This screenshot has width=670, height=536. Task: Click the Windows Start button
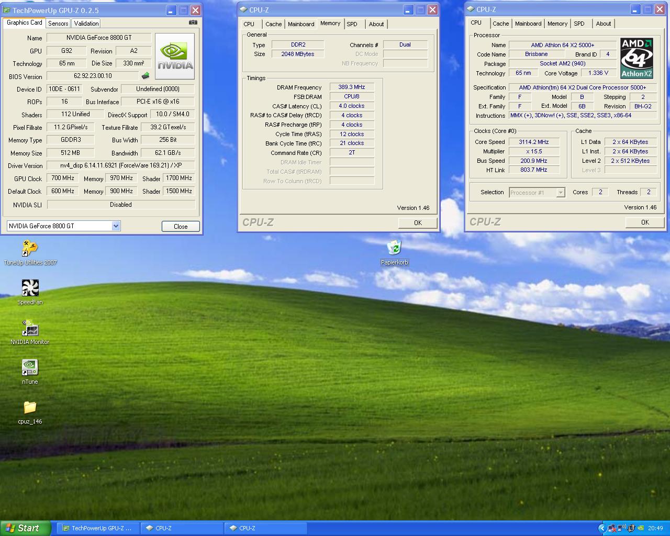tap(26, 528)
